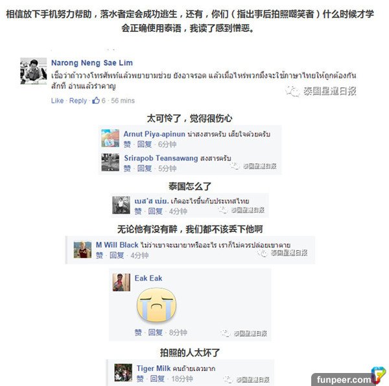
Task: Click the crying face emoji sticker
Action: 156,305
